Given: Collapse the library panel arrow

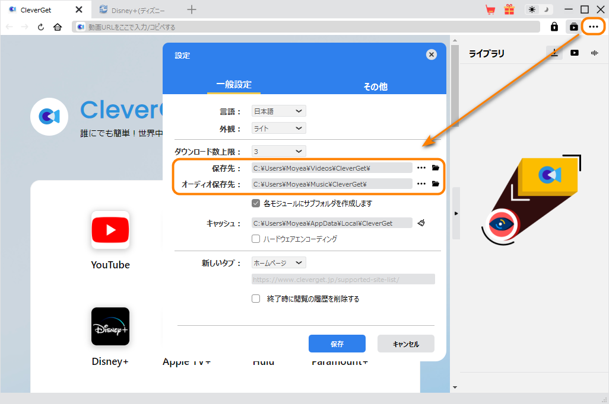Looking at the screenshot, I should pyautogui.click(x=456, y=213).
